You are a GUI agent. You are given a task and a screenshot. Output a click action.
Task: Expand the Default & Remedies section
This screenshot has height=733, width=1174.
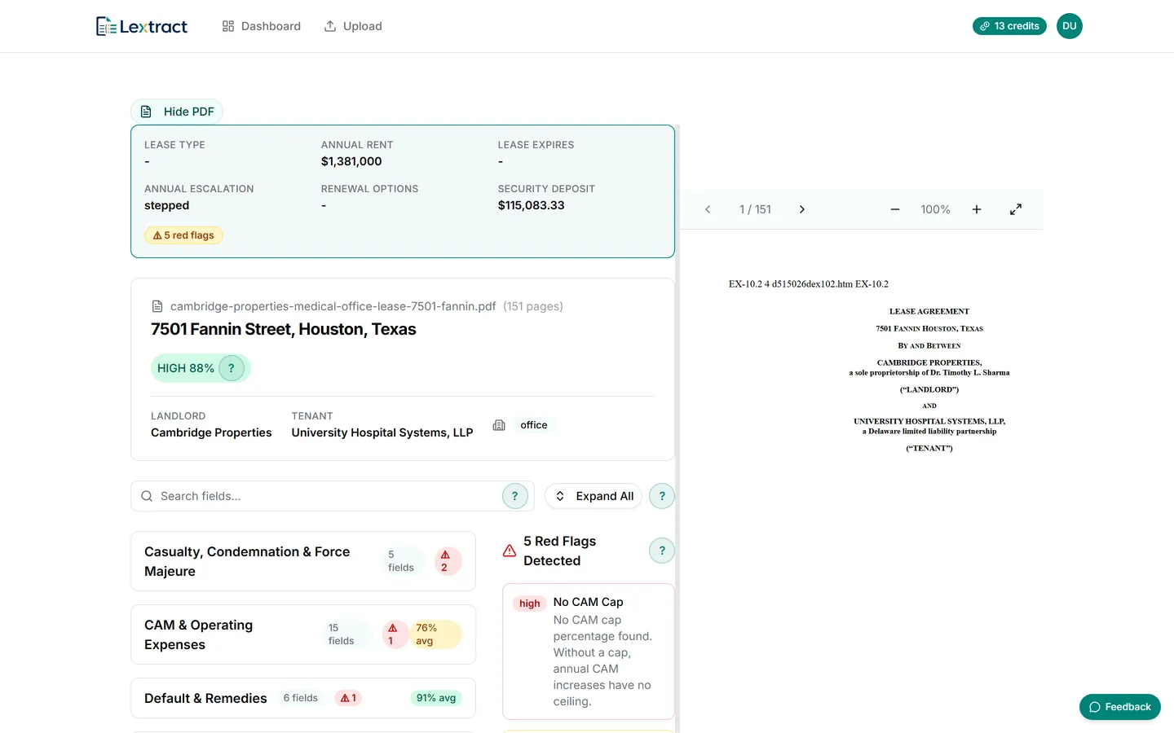click(x=303, y=698)
